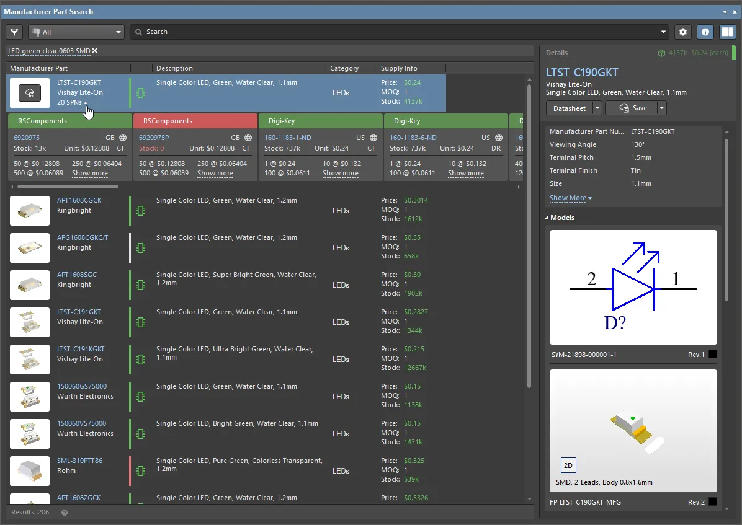
Task: Sort by the Supply Info column header
Action: coord(399,68)
